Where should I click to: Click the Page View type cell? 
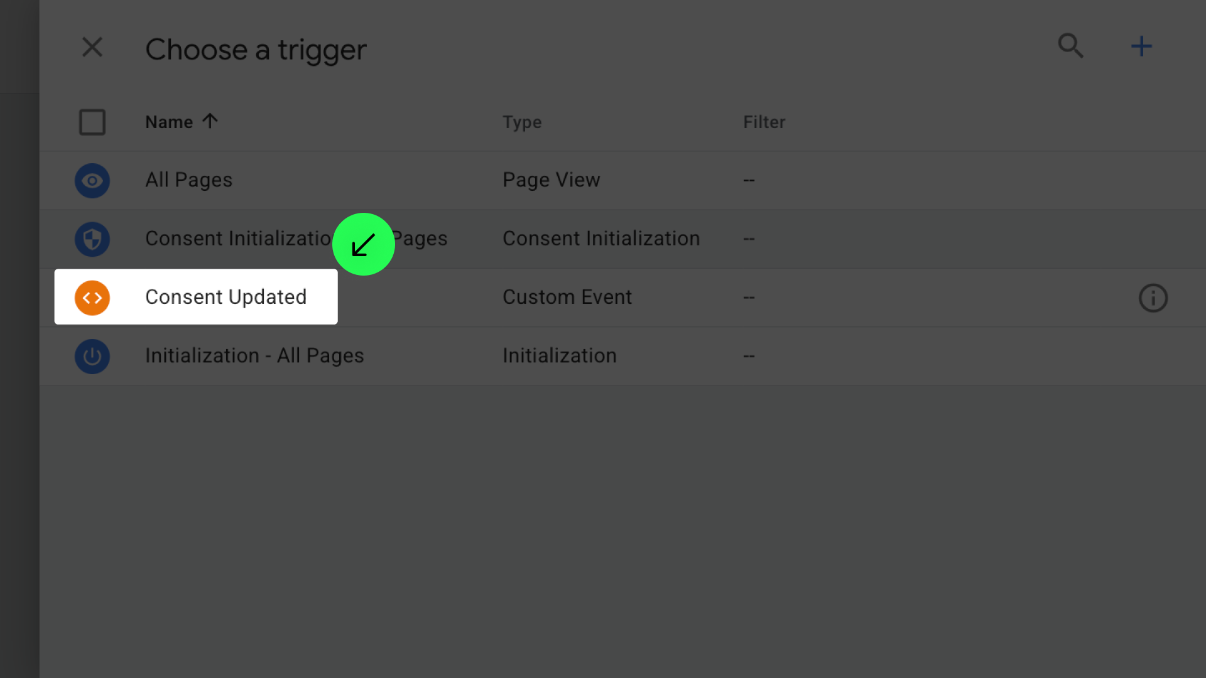point(551,180)
